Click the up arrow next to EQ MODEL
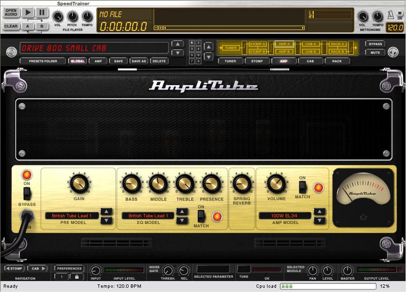Image resolution: width=406 pixels, height=292 pixels. click(182, 212)
